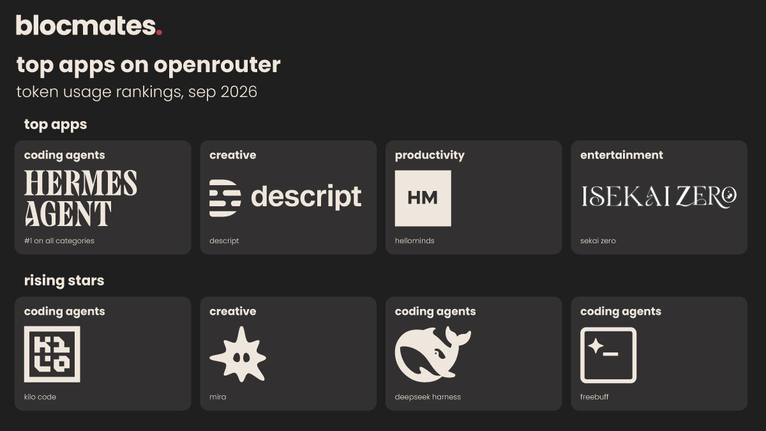Click the 'entertainment' category label
This screenshot has width=766, height=431.
622,155
